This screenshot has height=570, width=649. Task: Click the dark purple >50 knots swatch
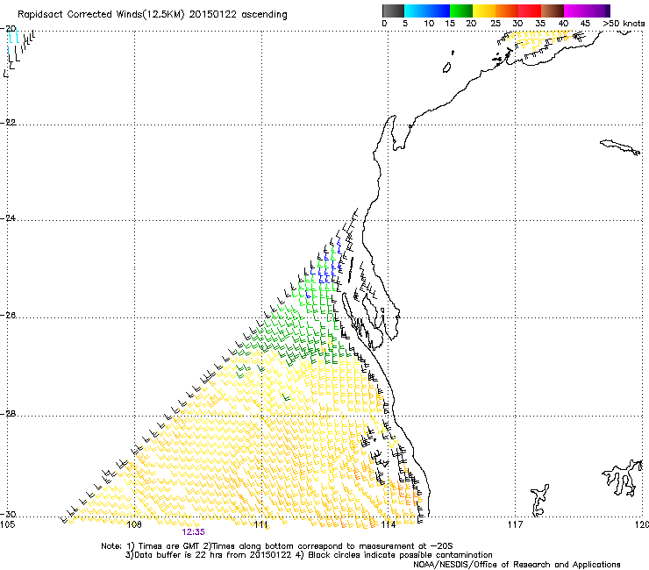(608, 11)
